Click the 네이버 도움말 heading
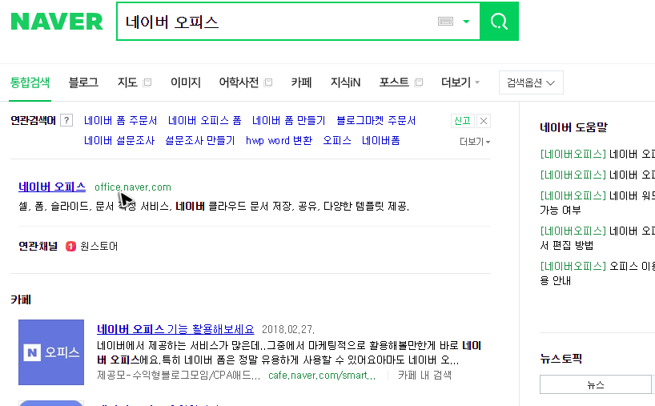This screenshot has width=655, height=406. point(573,127)
